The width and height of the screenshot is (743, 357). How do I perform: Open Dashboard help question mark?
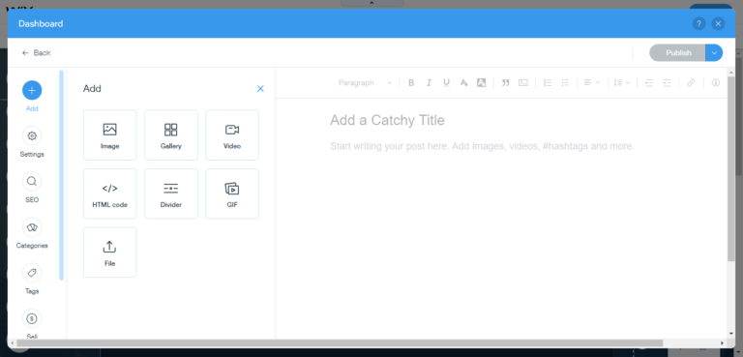point(698,24)
